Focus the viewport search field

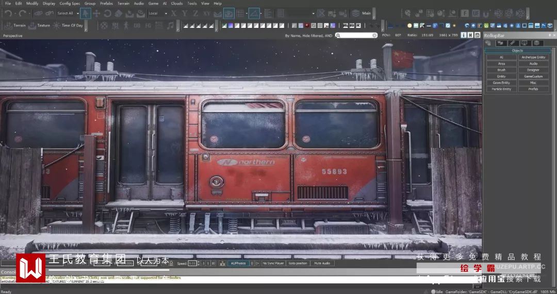[x=356, y=35]
